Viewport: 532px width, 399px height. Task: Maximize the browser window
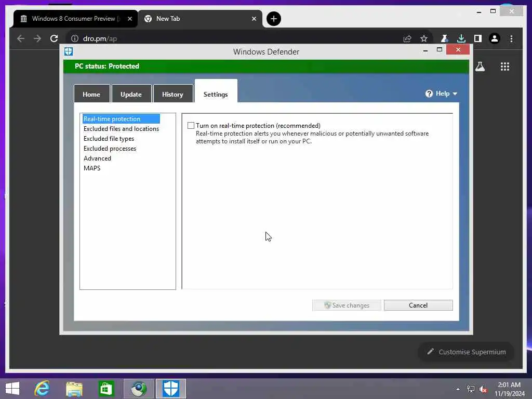point(493,11)
